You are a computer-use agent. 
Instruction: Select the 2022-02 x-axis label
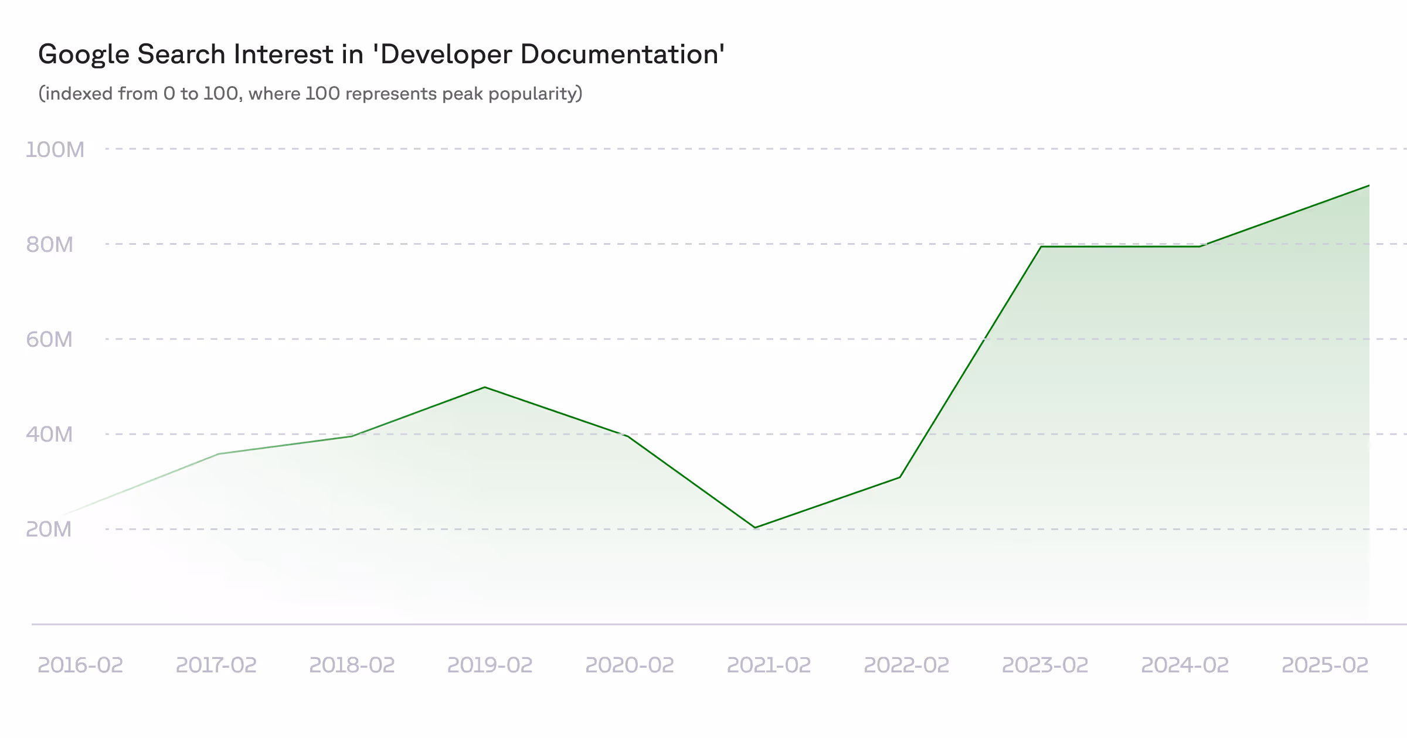click(x=906, y=665)
